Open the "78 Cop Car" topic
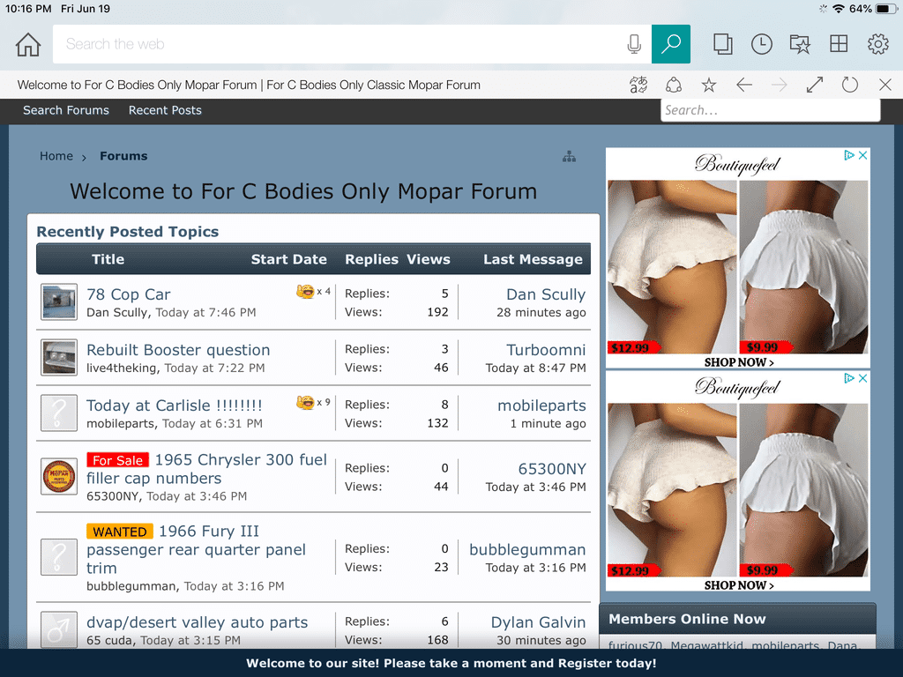Viewport: 903px width, 677px height. pyautogui.click(x=129, y=294)
